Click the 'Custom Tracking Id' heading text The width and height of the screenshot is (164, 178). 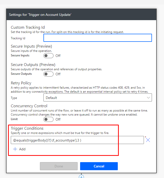coord(28,27)
